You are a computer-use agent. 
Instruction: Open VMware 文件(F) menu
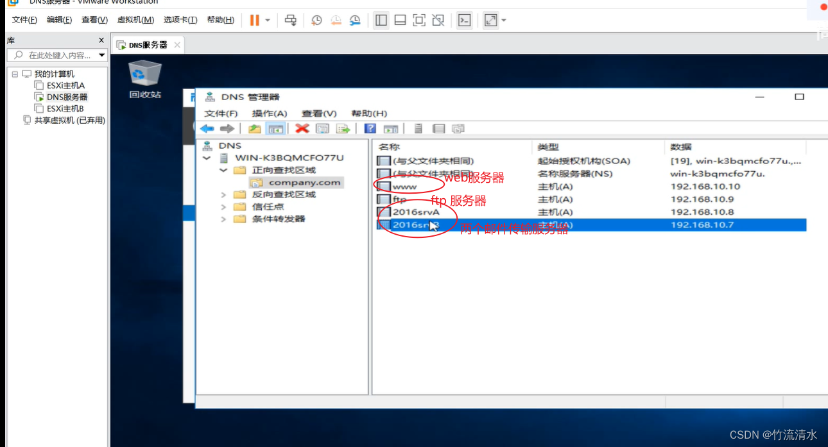coord(24,20)
